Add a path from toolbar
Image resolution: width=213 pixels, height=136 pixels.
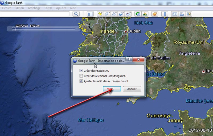pyautogui.click(x=114, y=14)
